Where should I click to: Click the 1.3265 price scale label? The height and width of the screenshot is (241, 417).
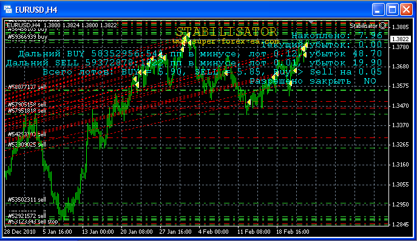[x=401, y=145]
